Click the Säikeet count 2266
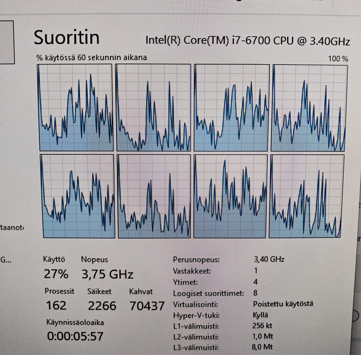Image resolution: width=361 pixels, height=355 pixels. pyautogui.click(x=102, y=306)
